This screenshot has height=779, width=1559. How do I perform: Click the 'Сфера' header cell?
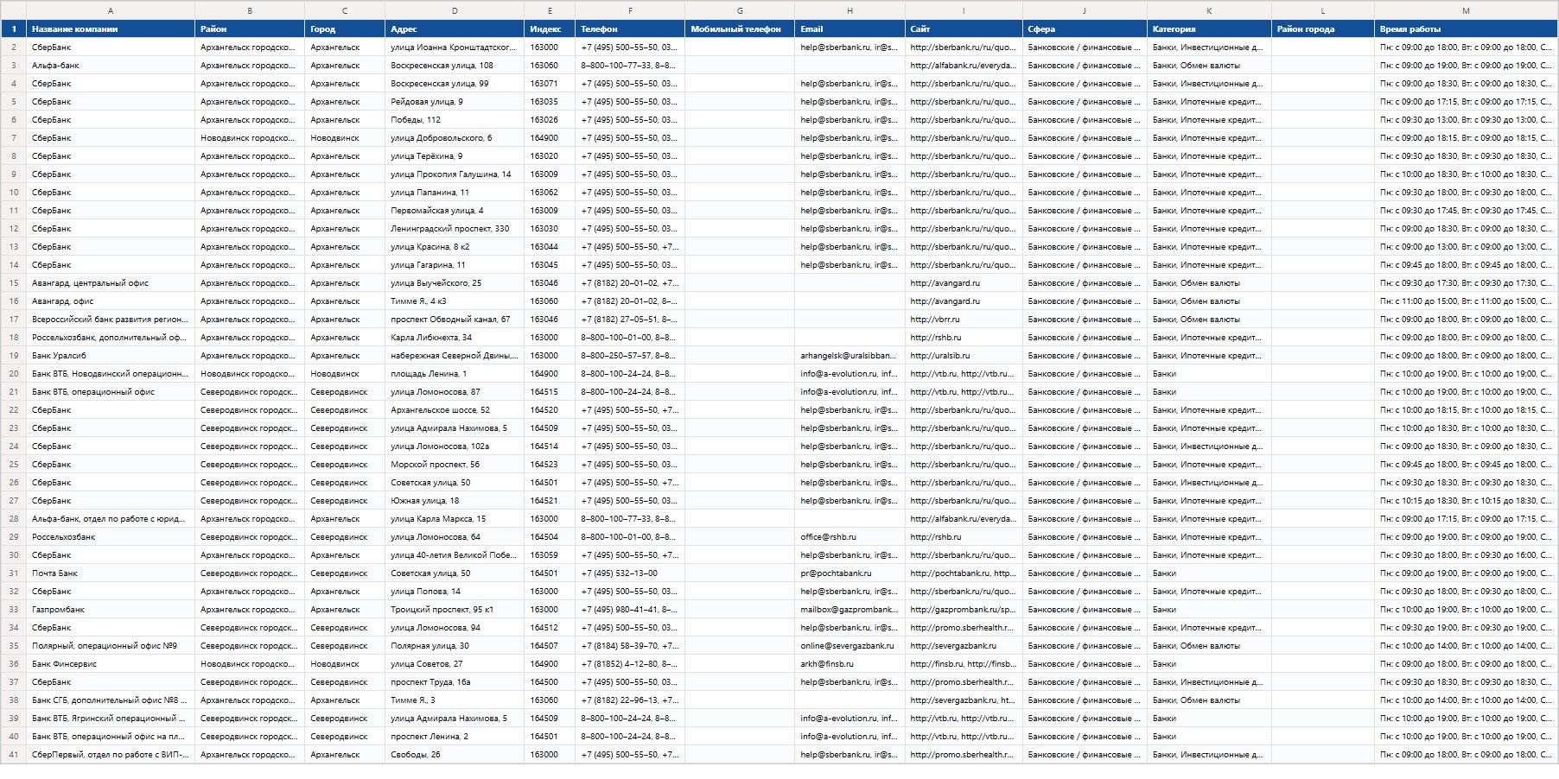[x=1085, y=29]
